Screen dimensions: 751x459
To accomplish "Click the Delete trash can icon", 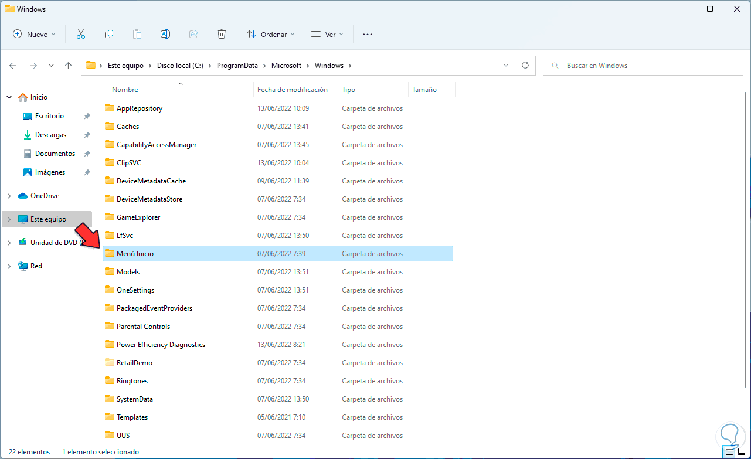I will coord(222,34).
